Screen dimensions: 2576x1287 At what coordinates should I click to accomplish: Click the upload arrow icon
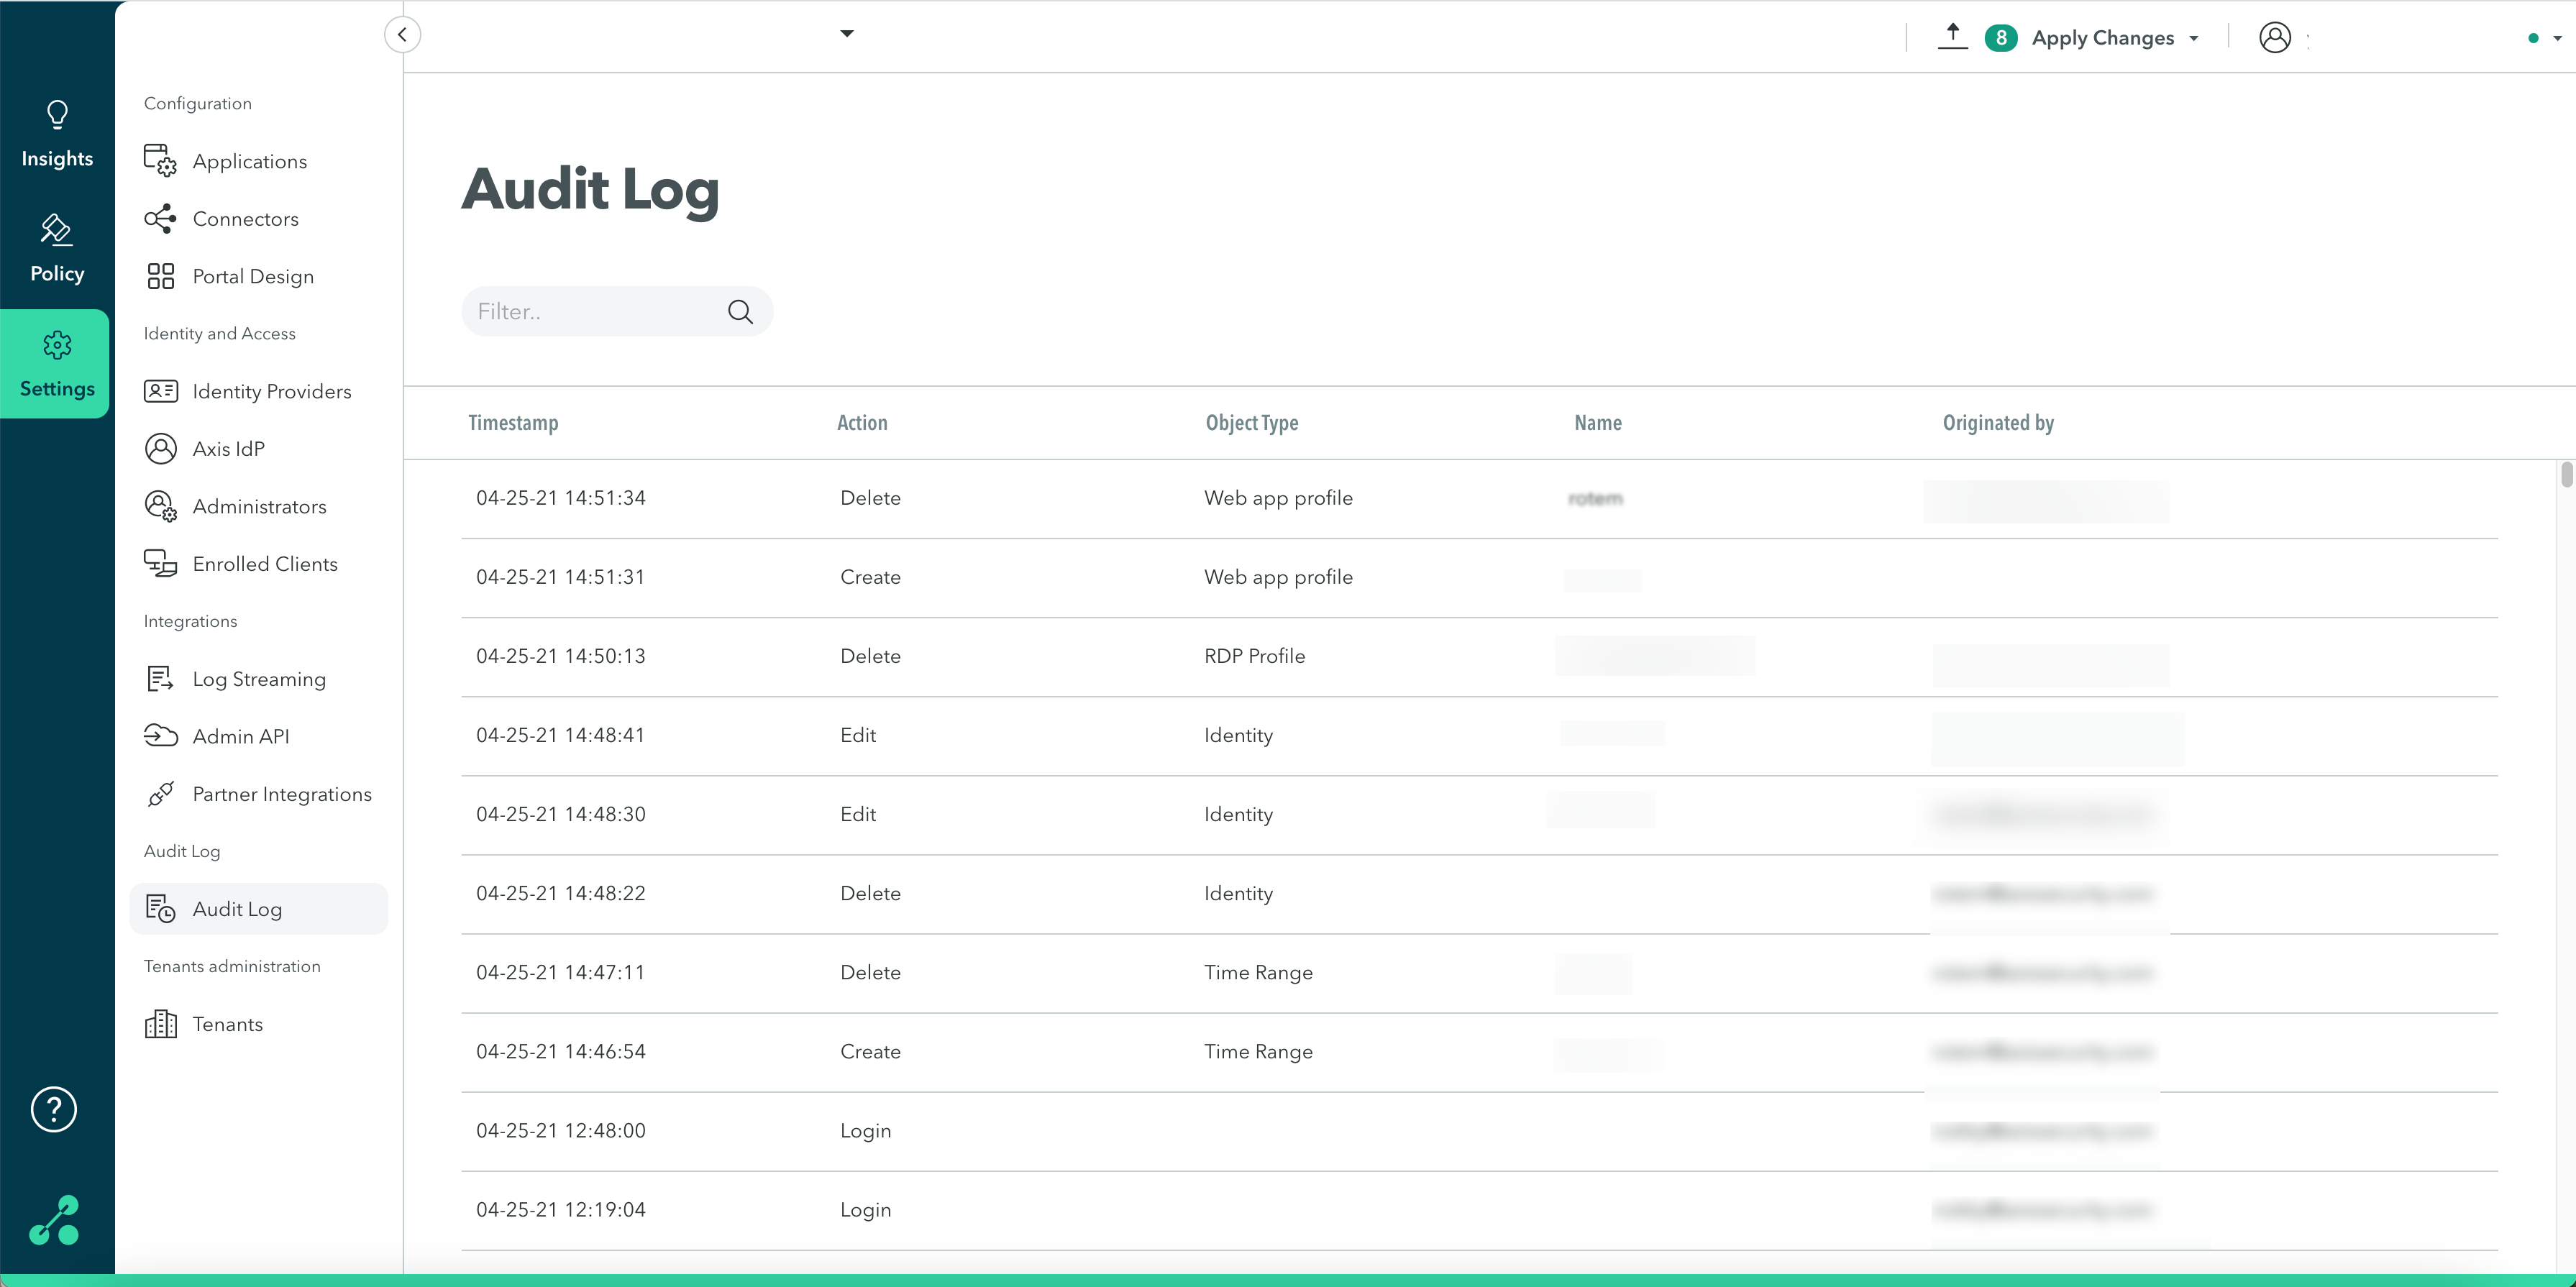coord(1952,37)
